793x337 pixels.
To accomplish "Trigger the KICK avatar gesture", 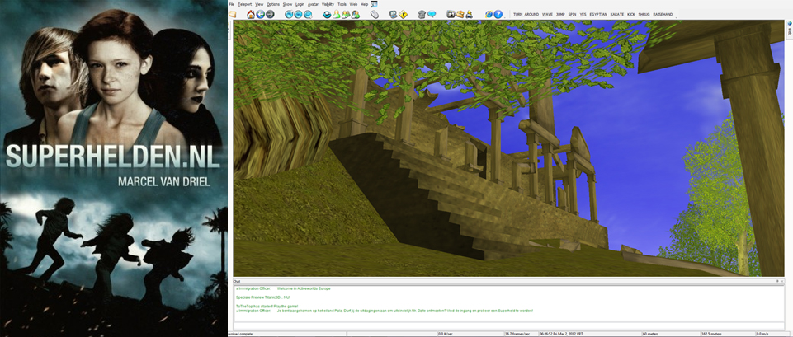I will 631,15.
